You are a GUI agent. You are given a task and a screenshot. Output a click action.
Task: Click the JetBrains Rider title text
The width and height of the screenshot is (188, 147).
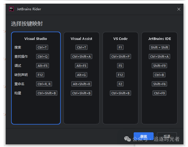point(29,9)
